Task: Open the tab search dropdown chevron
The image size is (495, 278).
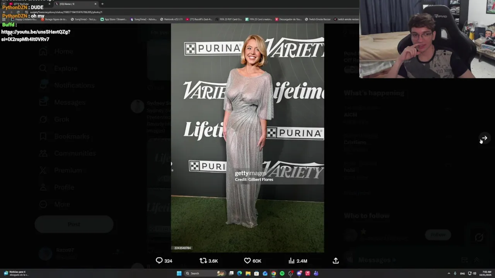Action: [x=3, y=4]
